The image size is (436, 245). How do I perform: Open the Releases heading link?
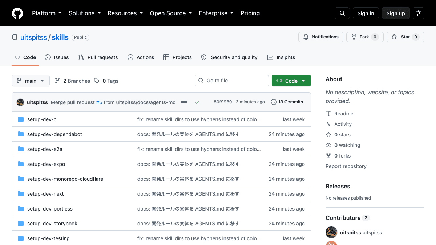click(x=338, y=186)
